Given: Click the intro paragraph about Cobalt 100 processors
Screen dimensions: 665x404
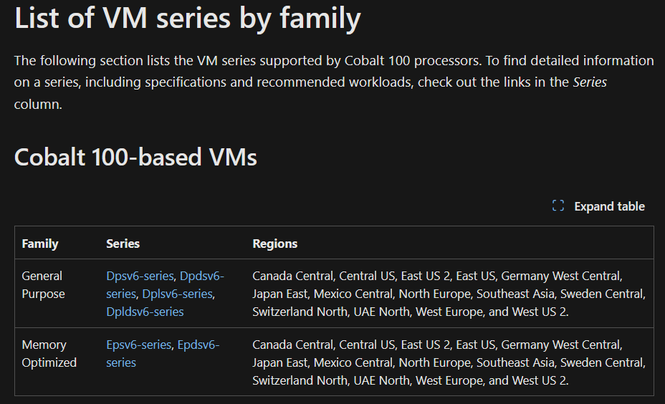Looking at the screenshot, I should pos(334,82).
